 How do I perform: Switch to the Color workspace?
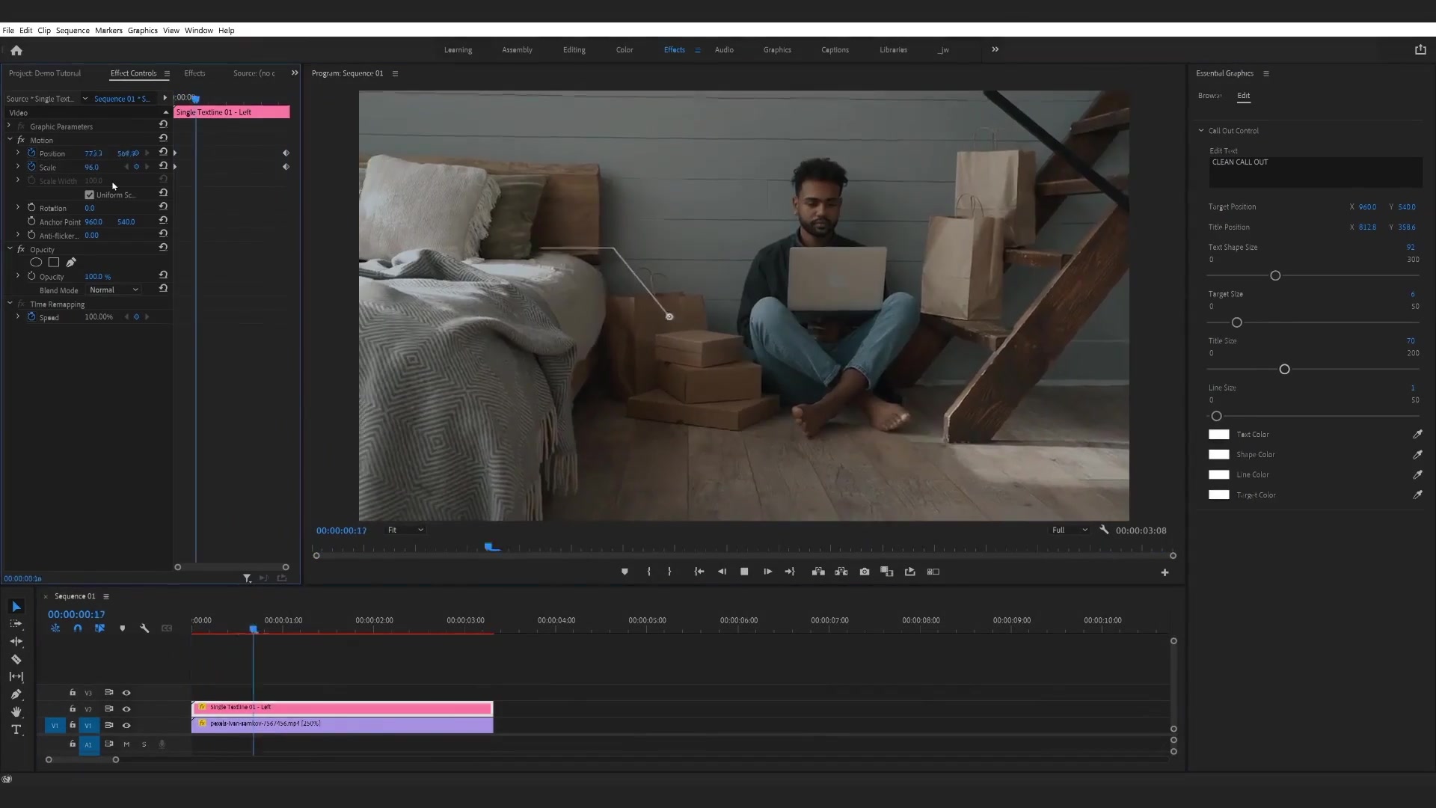pos(625,50)
